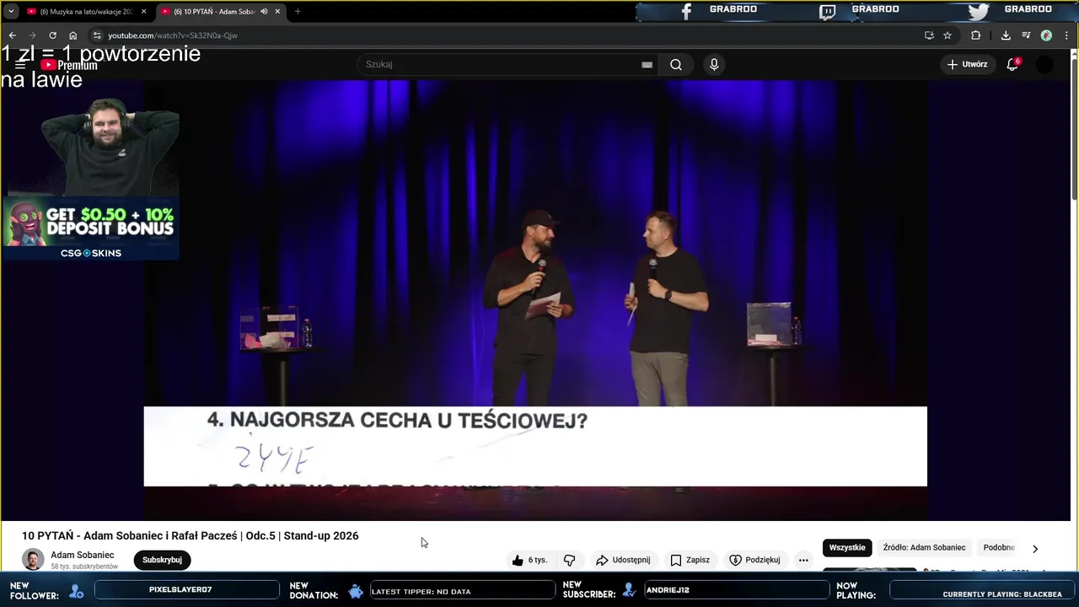Open the Chrome profile avatar
This screenshot has width=1079, height=607.
[x=1046, y=35]
